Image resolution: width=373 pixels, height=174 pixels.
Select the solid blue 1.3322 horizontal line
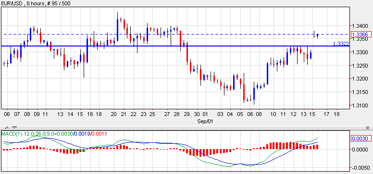(175, 46)
